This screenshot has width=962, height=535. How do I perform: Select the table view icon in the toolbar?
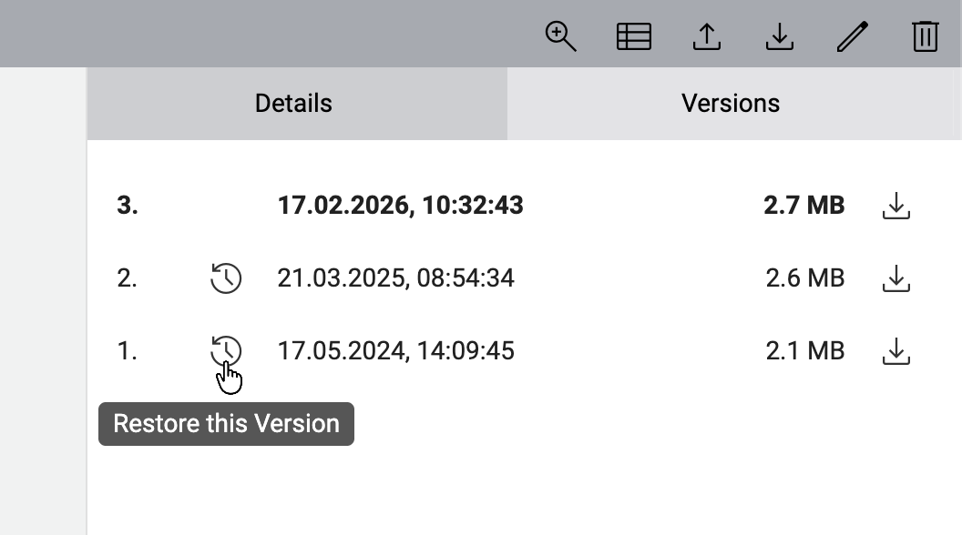click(x=634, y=36)
